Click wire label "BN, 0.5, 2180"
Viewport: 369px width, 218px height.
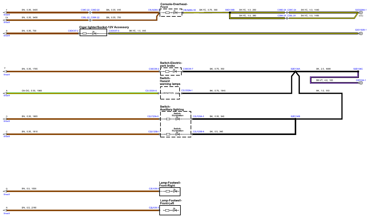[x=29, y=208]
